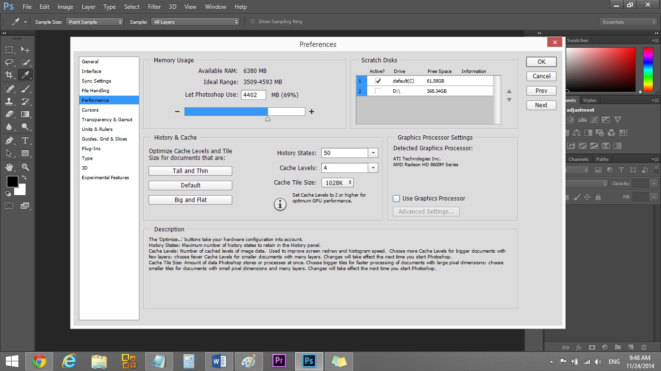
Task: Select the History Brush tool
Action: [x=25, y=101]
